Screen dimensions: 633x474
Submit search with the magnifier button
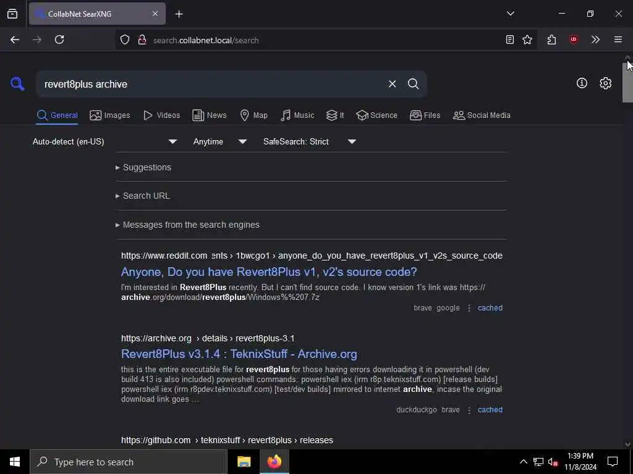pyautogui.click(x=413, y=84)
